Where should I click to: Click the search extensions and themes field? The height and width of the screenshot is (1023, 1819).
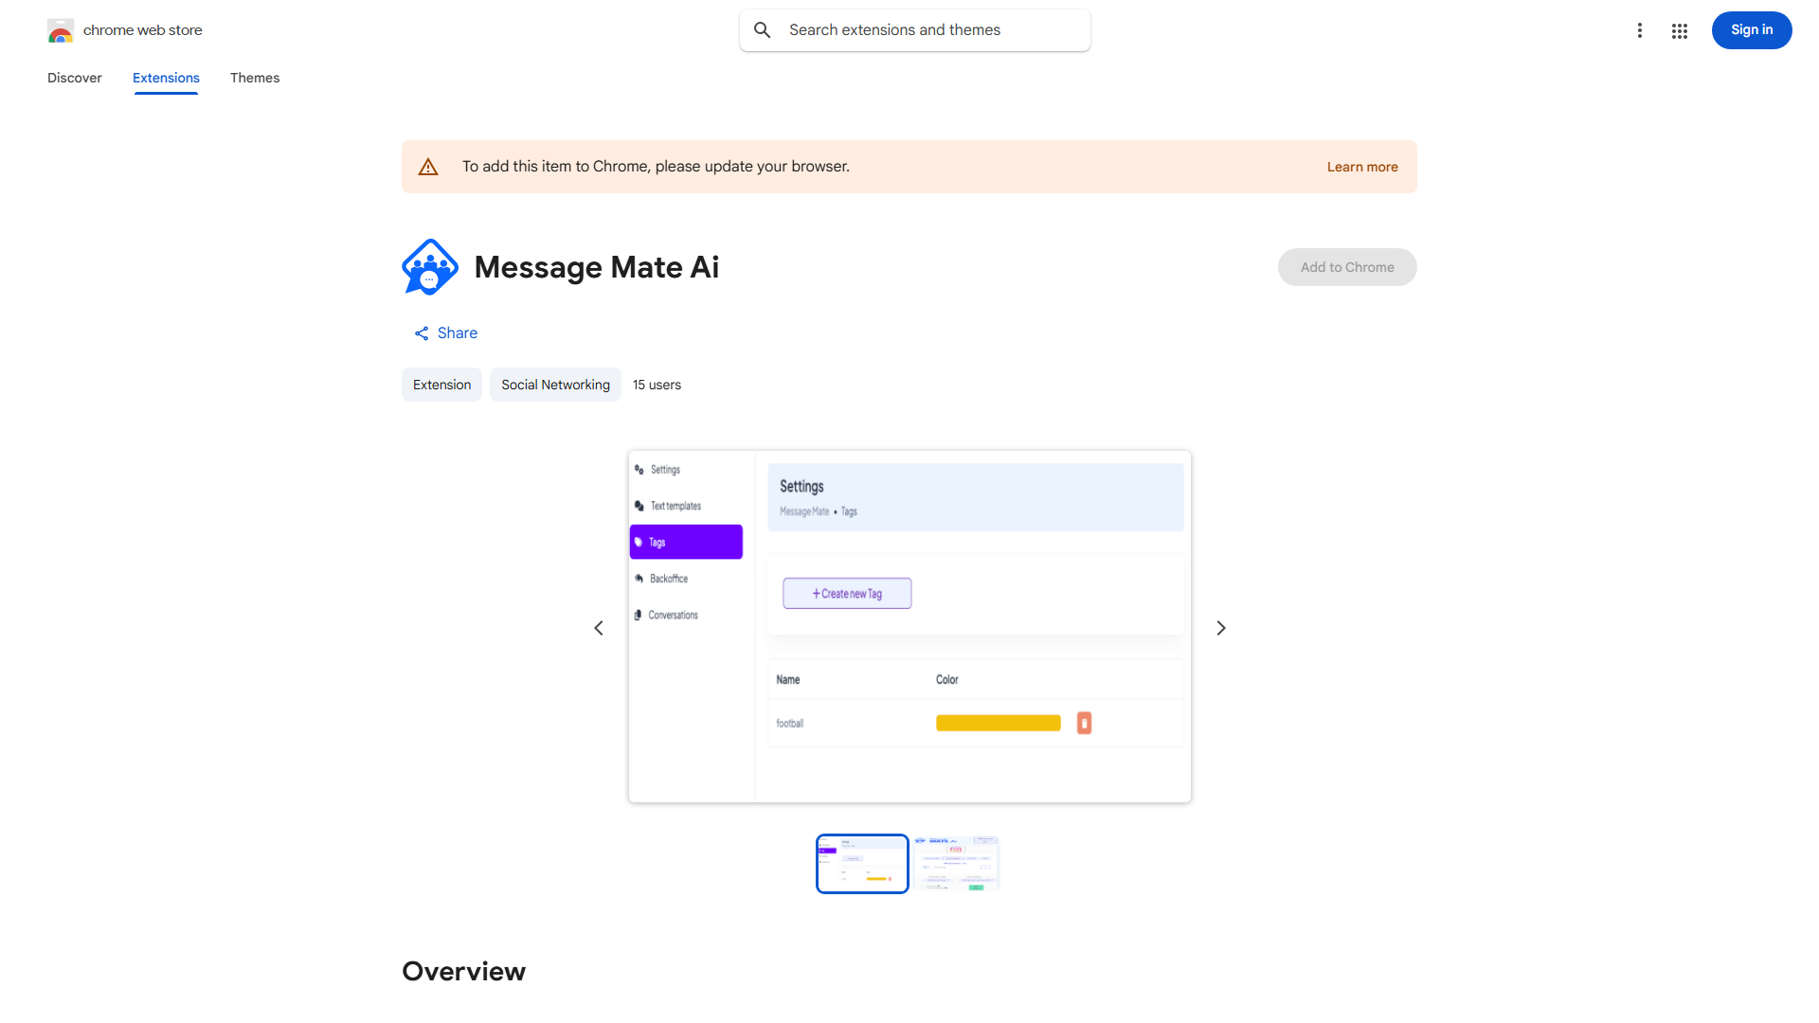point(914,29)
